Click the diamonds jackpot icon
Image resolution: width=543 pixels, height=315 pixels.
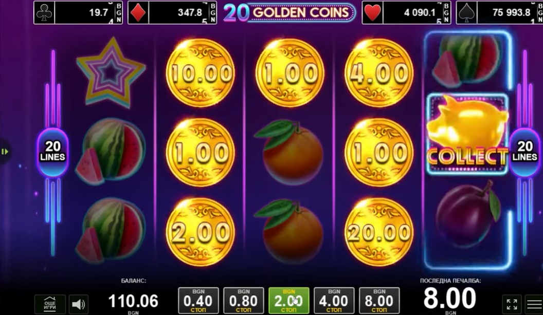(138, 13)
